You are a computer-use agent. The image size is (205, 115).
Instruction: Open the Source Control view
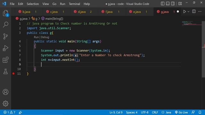point(5,36)
